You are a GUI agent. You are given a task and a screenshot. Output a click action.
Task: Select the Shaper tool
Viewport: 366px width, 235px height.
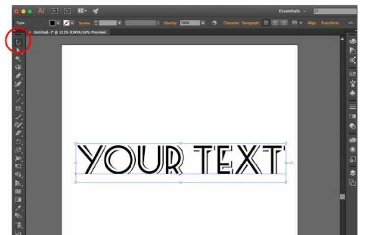coord(18,125)
